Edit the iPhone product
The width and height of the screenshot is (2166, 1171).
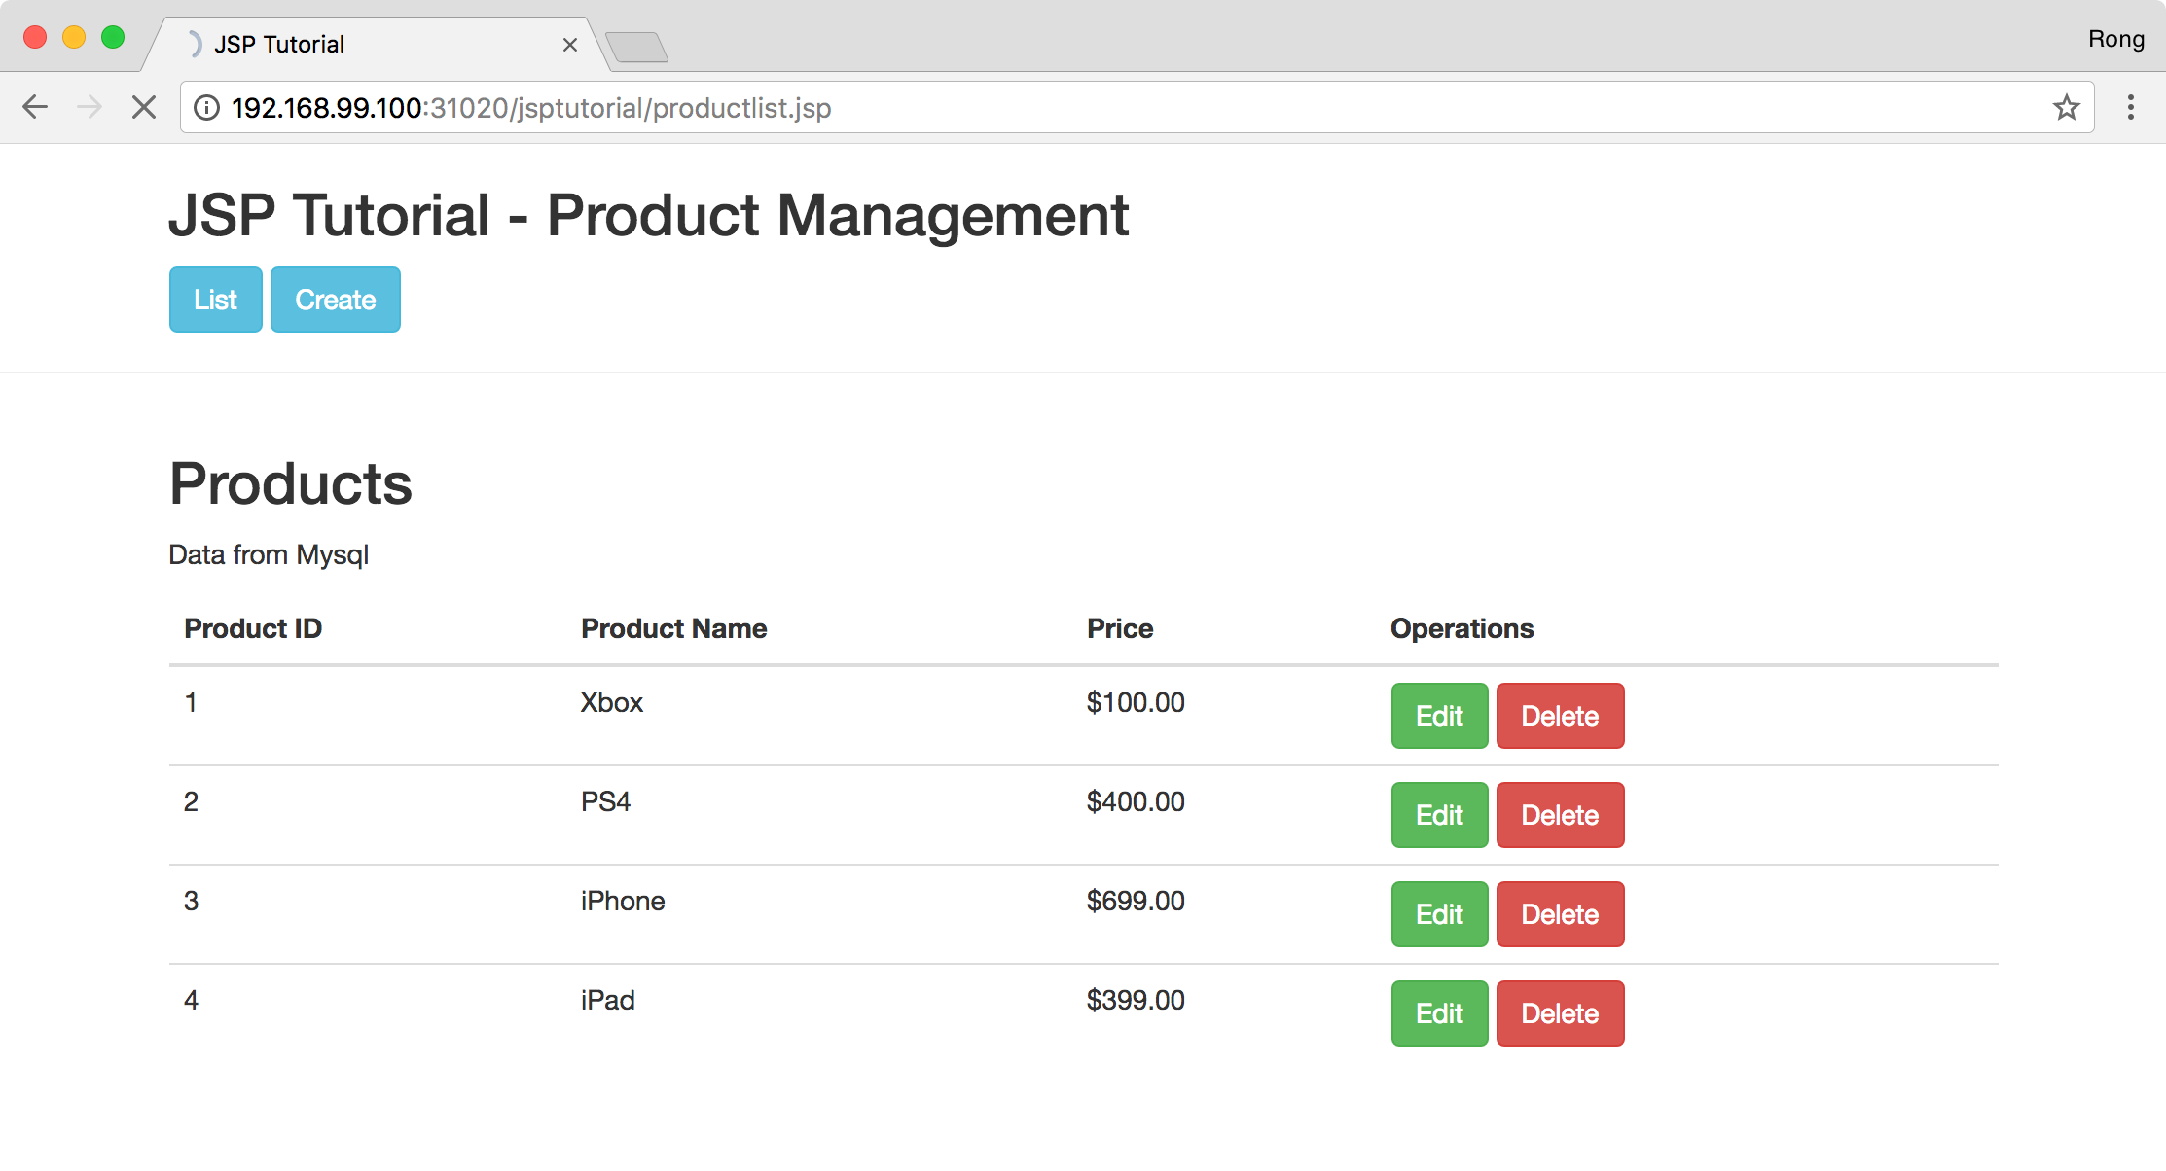[1440, 914]
